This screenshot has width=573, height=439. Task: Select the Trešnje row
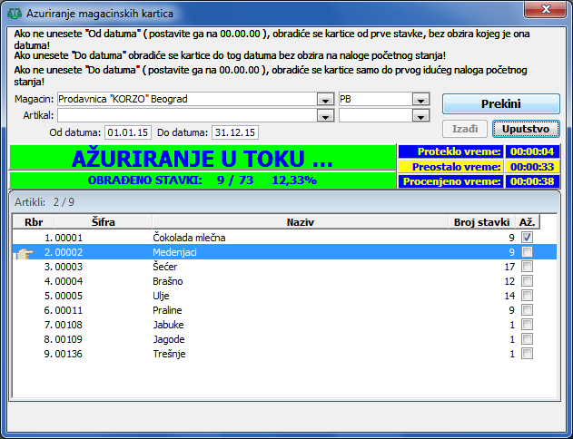284,354
